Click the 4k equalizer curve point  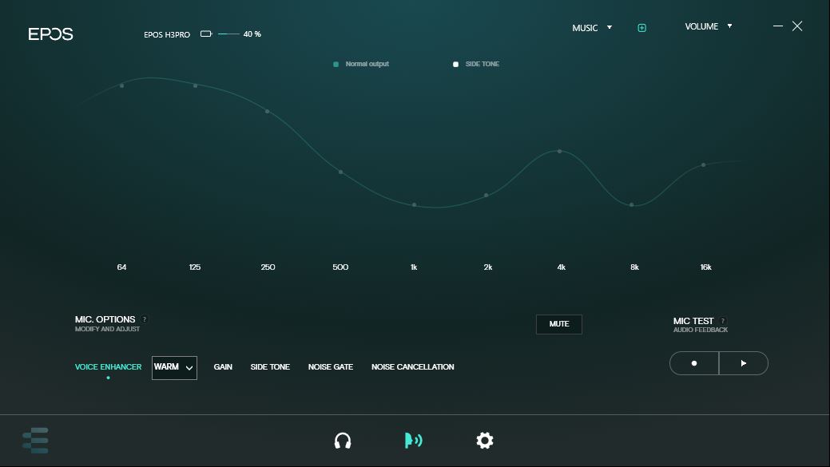click(559, 151)
